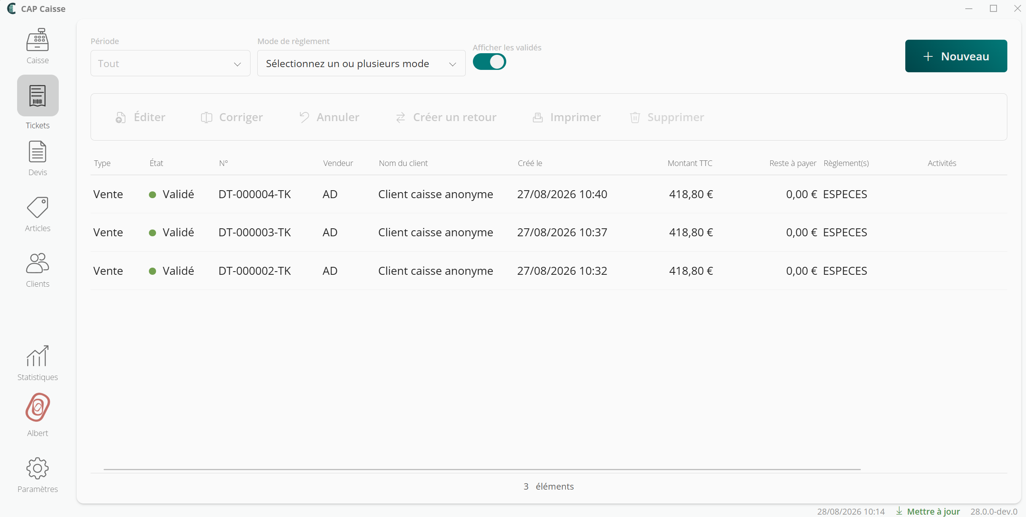Screen dimensions: 1026x517
Task: Click the Supprimer trash icon
Action: pyautogui.click(x=635, y=118)
